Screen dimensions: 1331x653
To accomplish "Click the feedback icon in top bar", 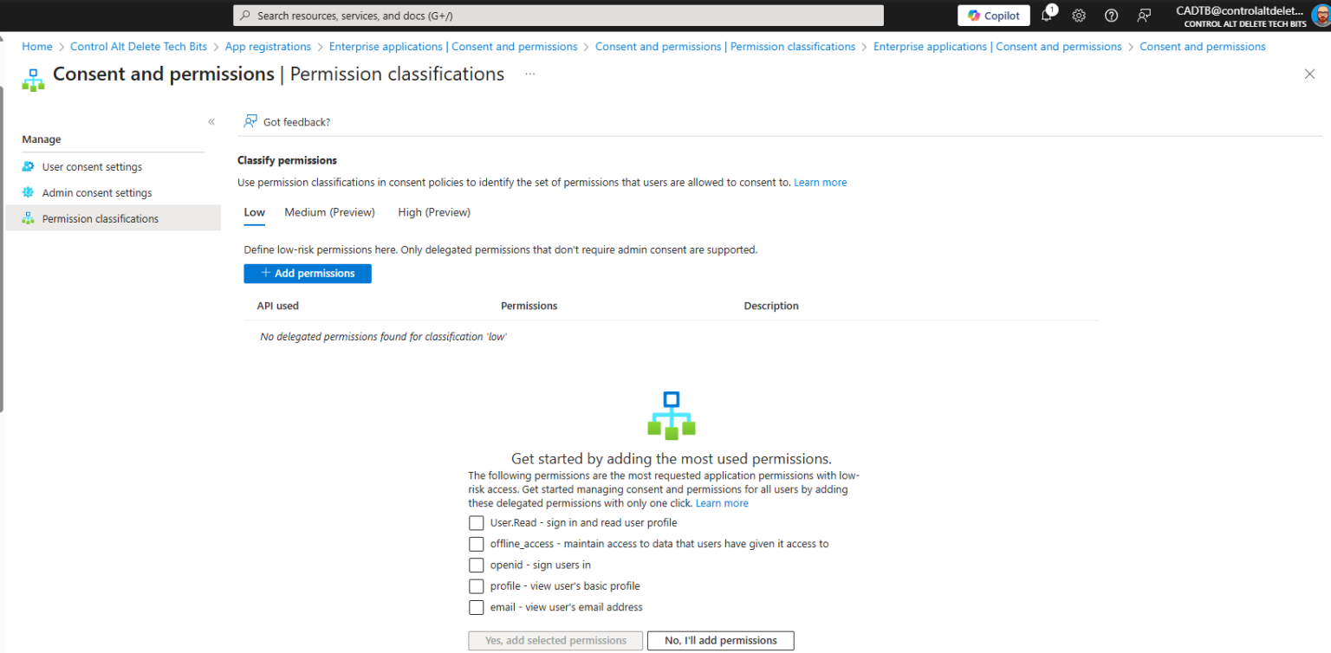I will pyautogui.click(x=1145, y=16).
